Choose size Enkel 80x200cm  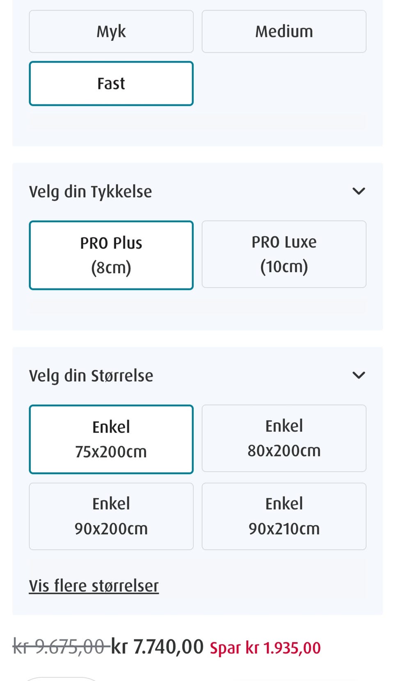284,439
